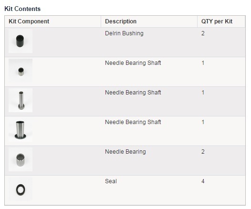Click the QTY per Kit column header
Screen dimensions: 251x209
(x=217, y=21)
